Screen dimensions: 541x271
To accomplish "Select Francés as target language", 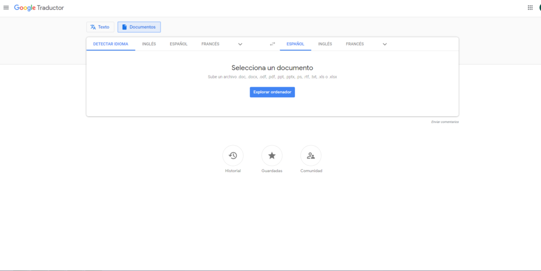I will tap(355, 44).
